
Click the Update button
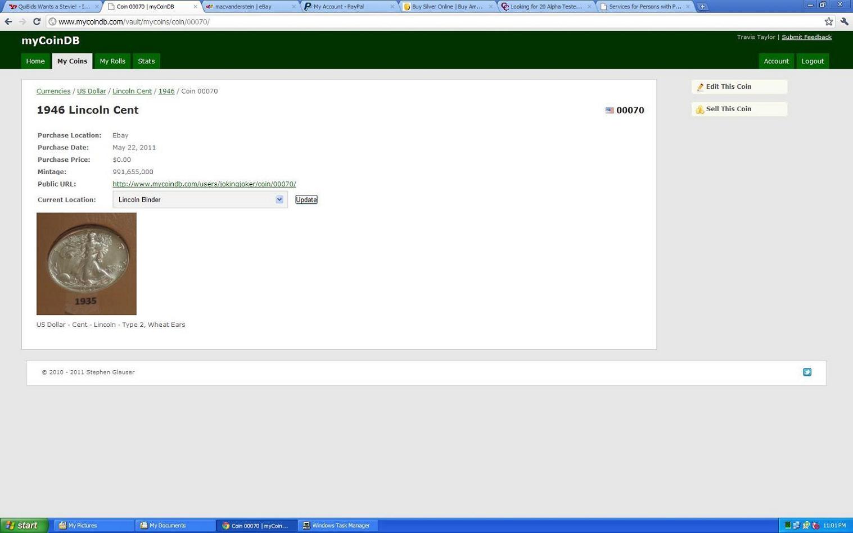click(306, 199)
